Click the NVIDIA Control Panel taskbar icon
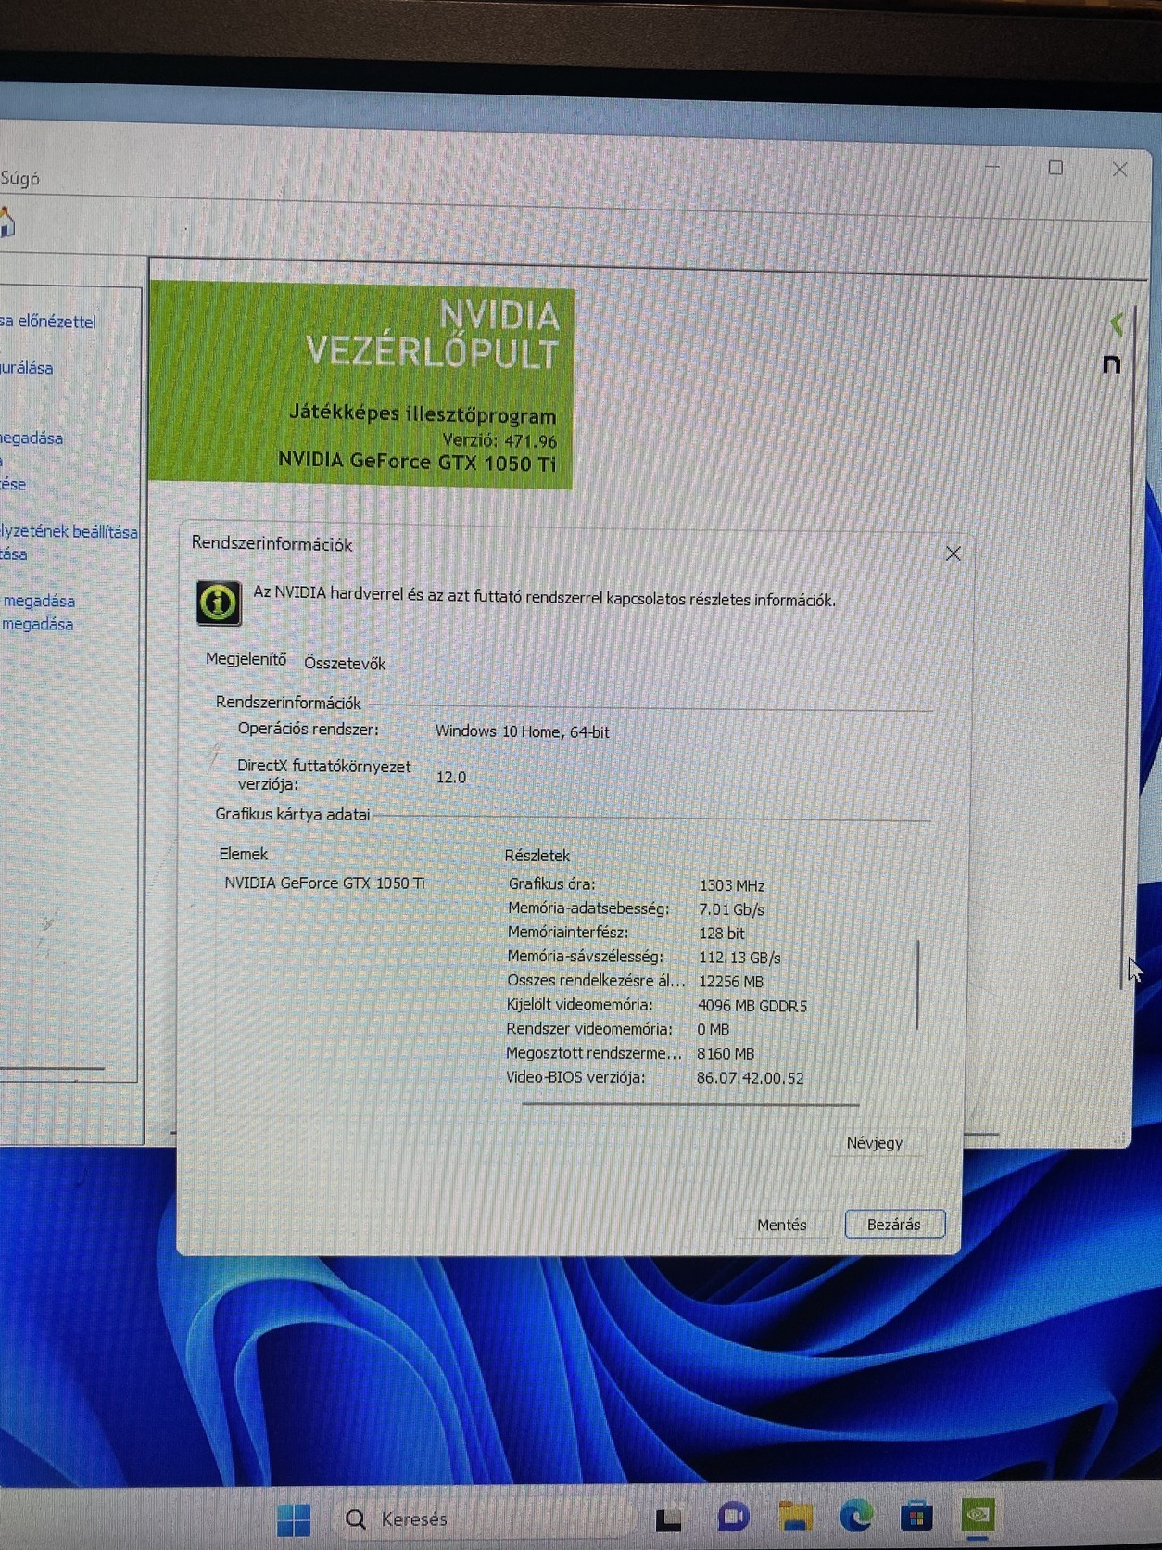 tap(978, 1516)
